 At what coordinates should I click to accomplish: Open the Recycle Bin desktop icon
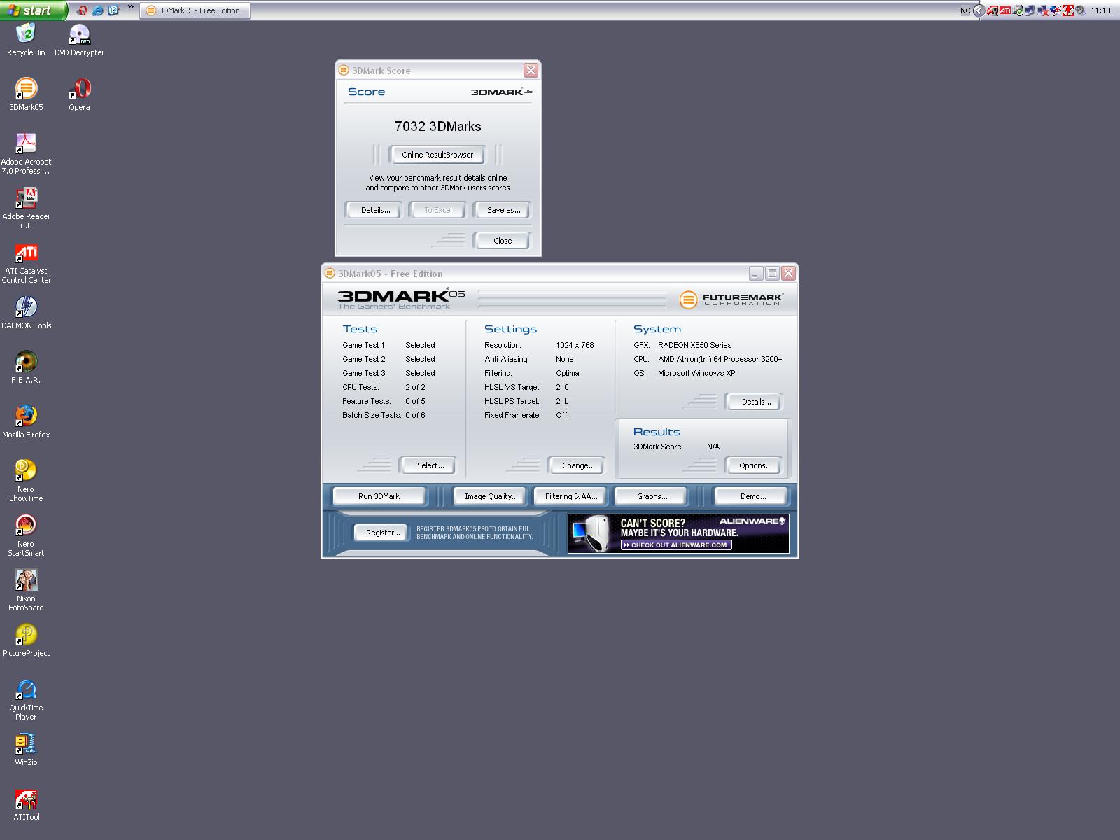click(x=26, y=40)
